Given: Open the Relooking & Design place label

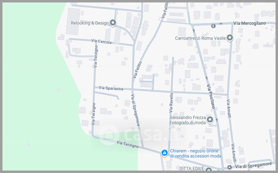Looking at the screenshot, I should (89, 23).
